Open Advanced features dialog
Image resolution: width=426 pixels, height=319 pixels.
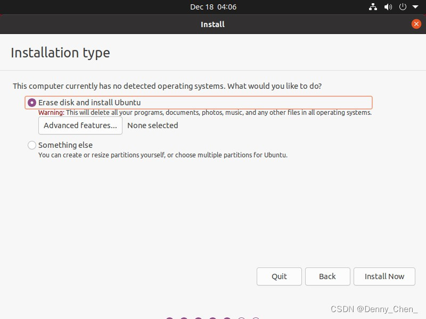click(80, 125)
